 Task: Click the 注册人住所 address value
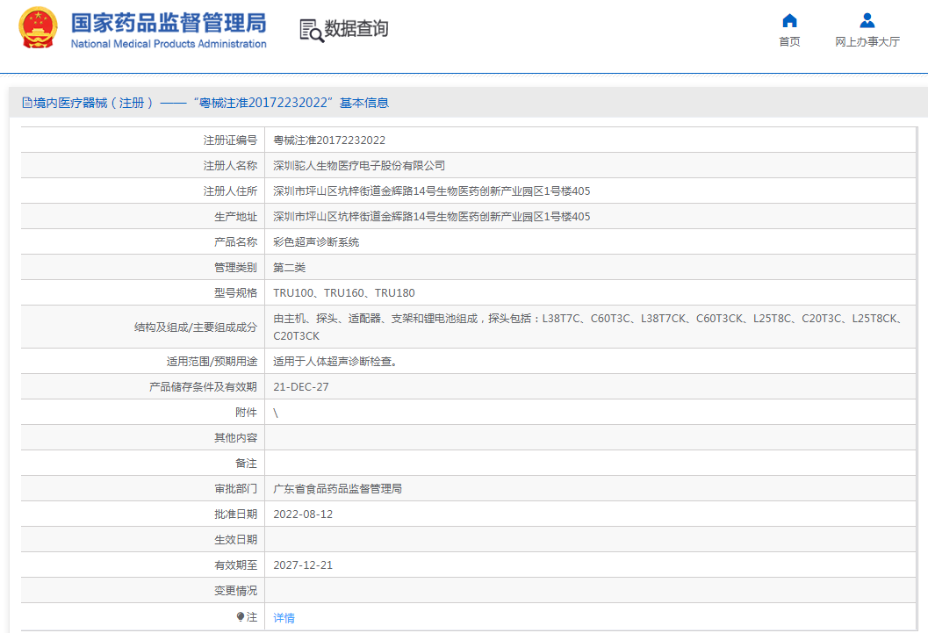click(431, 191)
